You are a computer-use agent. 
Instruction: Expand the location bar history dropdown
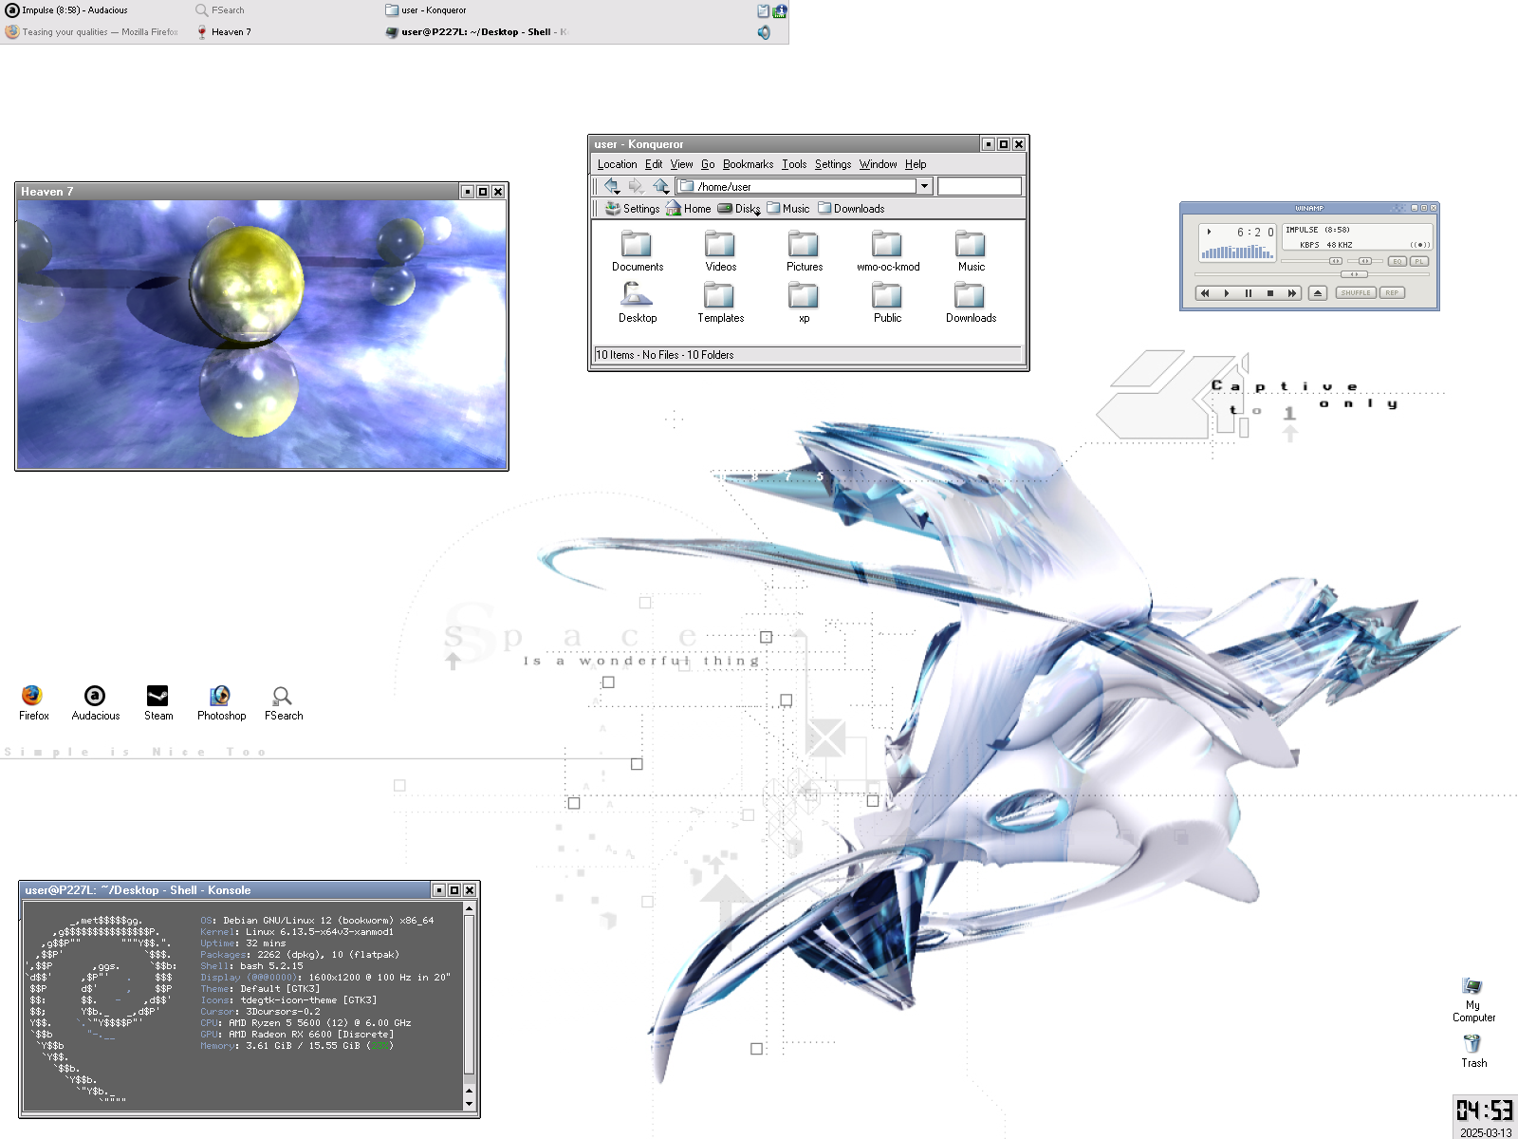[924, 186]
